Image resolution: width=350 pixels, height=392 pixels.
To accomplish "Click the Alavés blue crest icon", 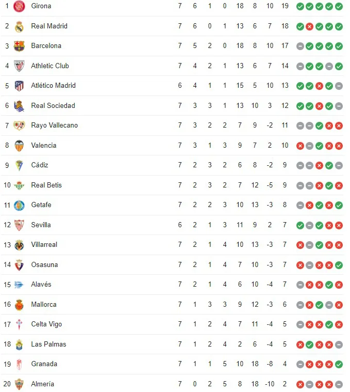I will (x=19, y=285).
